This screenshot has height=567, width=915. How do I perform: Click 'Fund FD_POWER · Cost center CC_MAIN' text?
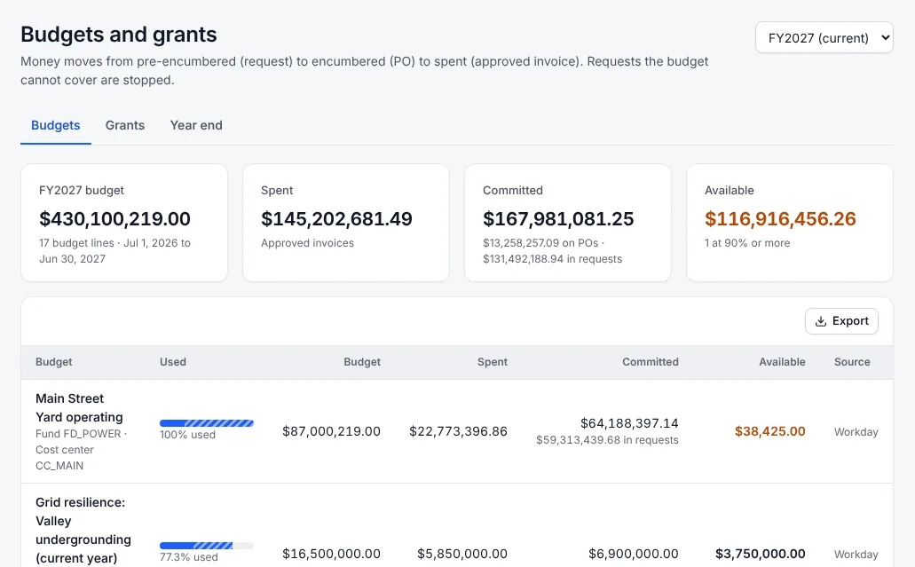pos(81,450)
